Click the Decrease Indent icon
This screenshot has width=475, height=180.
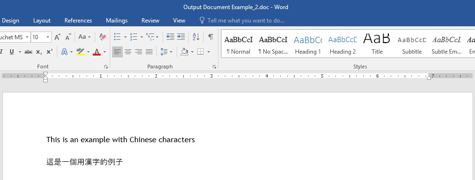point(170,37)
